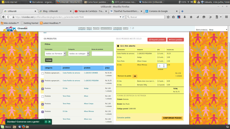Open the chat speech bubble toolbar icon
Screen dimensions: 230x129
[204, 17]
